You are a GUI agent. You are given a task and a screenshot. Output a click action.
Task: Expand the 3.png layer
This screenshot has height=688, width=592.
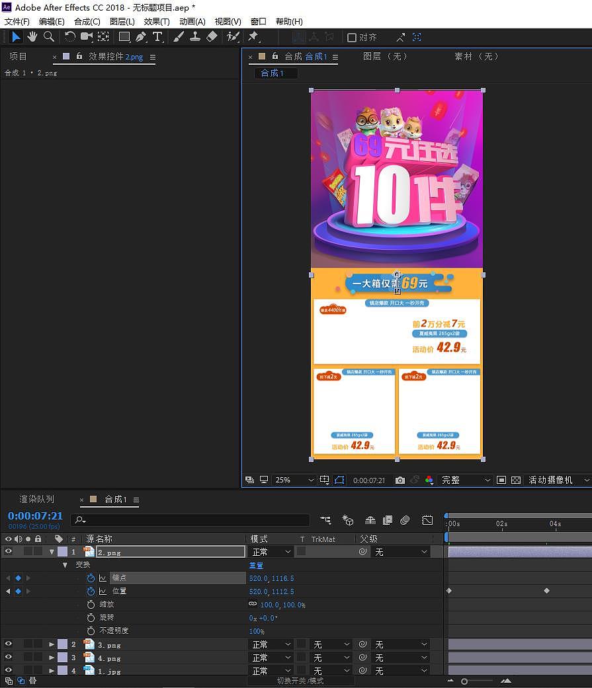pyautogui.click(x=52, y=644)
